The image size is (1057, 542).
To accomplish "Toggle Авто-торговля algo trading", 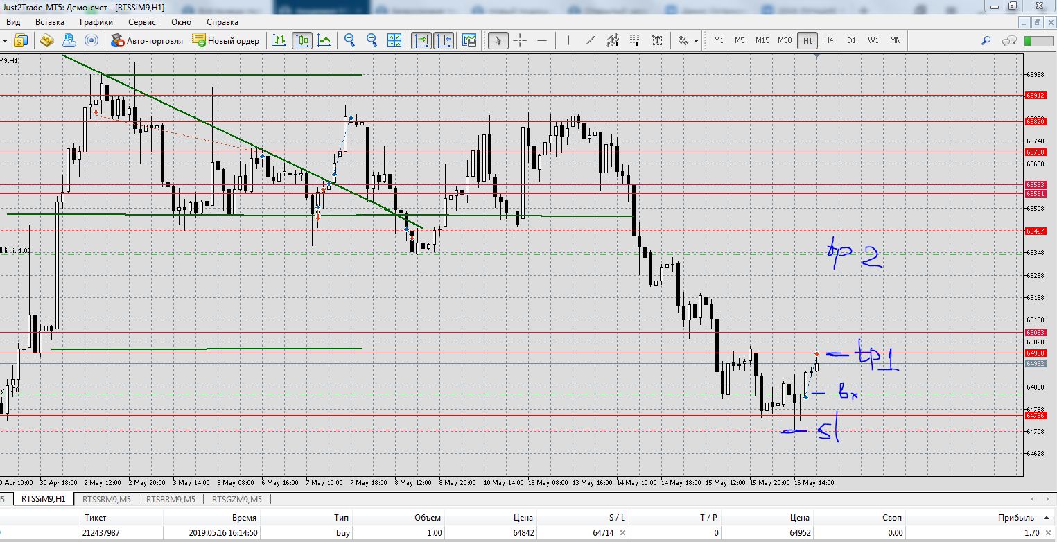I will click(x=147, y=40).
